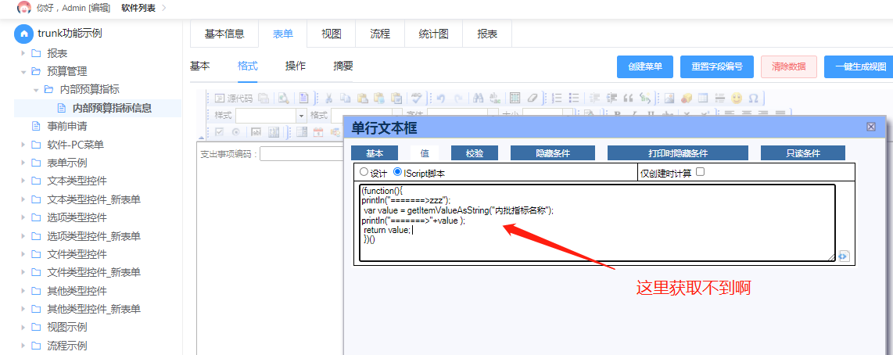
Task: Click the Select All icon
Action: click(x=515, y=98)
